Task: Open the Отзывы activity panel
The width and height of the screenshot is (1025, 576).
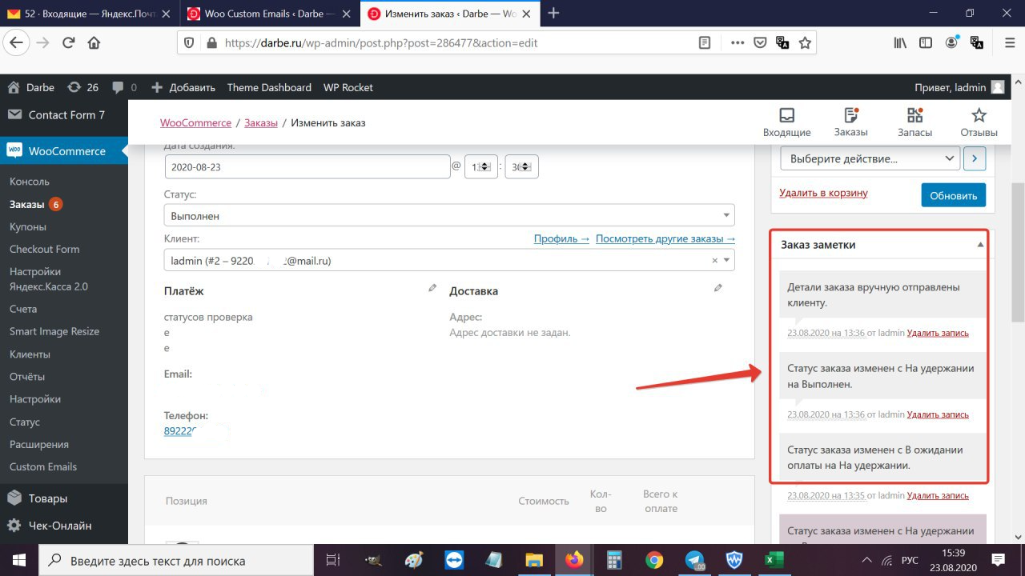Action: [x=979, y=122]
